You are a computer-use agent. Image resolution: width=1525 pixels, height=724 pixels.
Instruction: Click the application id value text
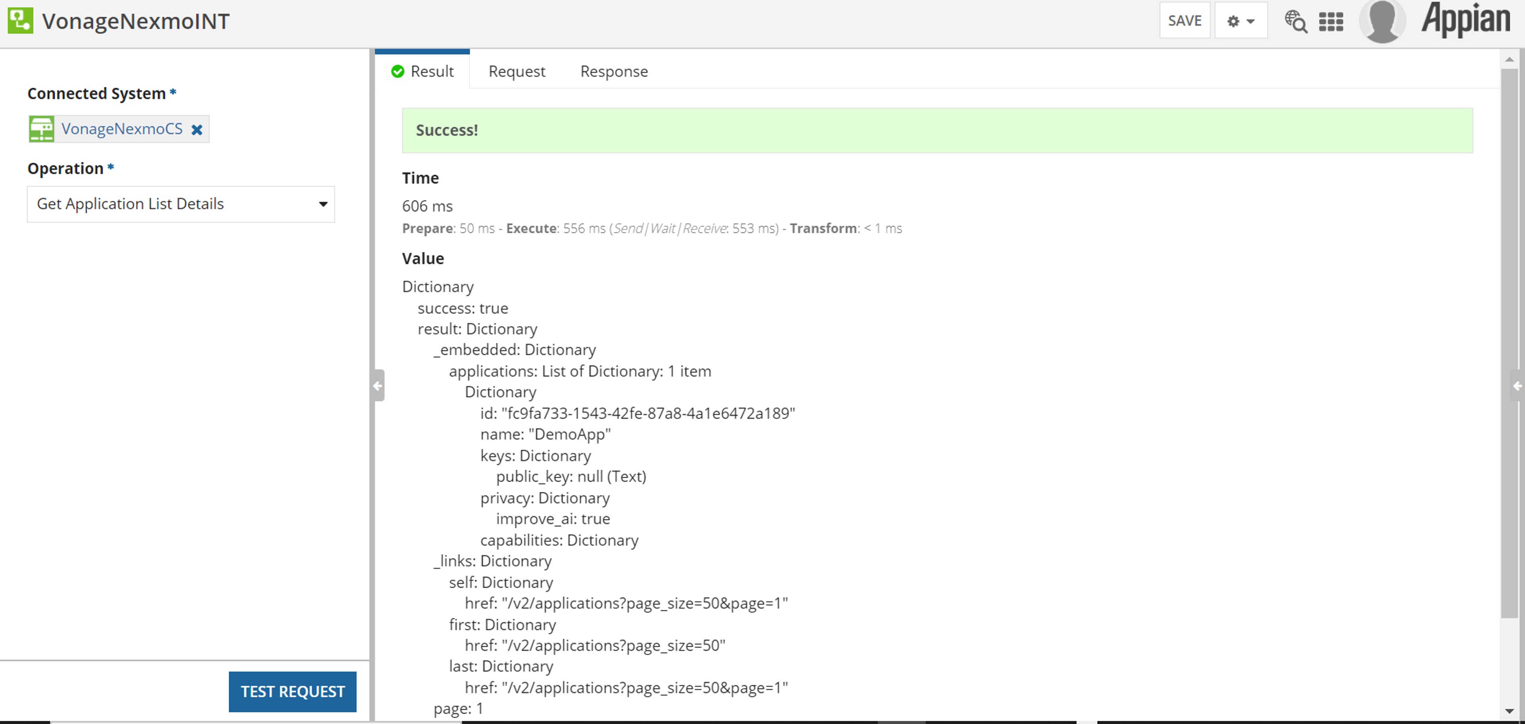[x=648, y=413]
